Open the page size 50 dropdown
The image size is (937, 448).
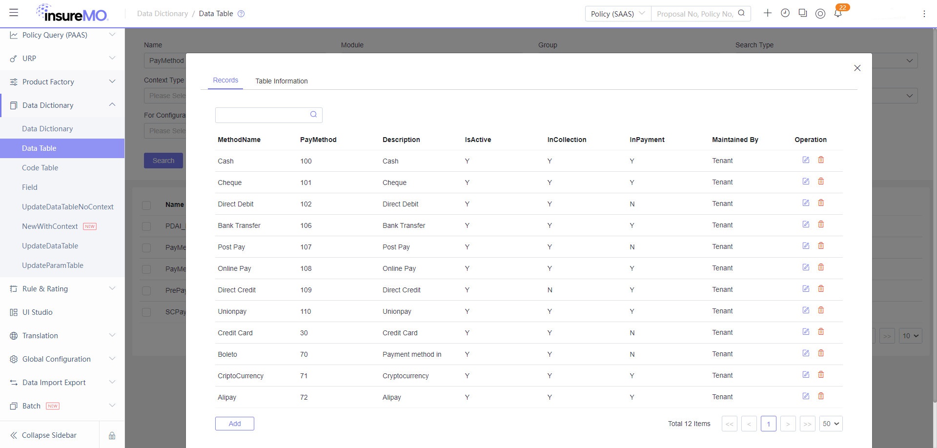coord(831,424)
